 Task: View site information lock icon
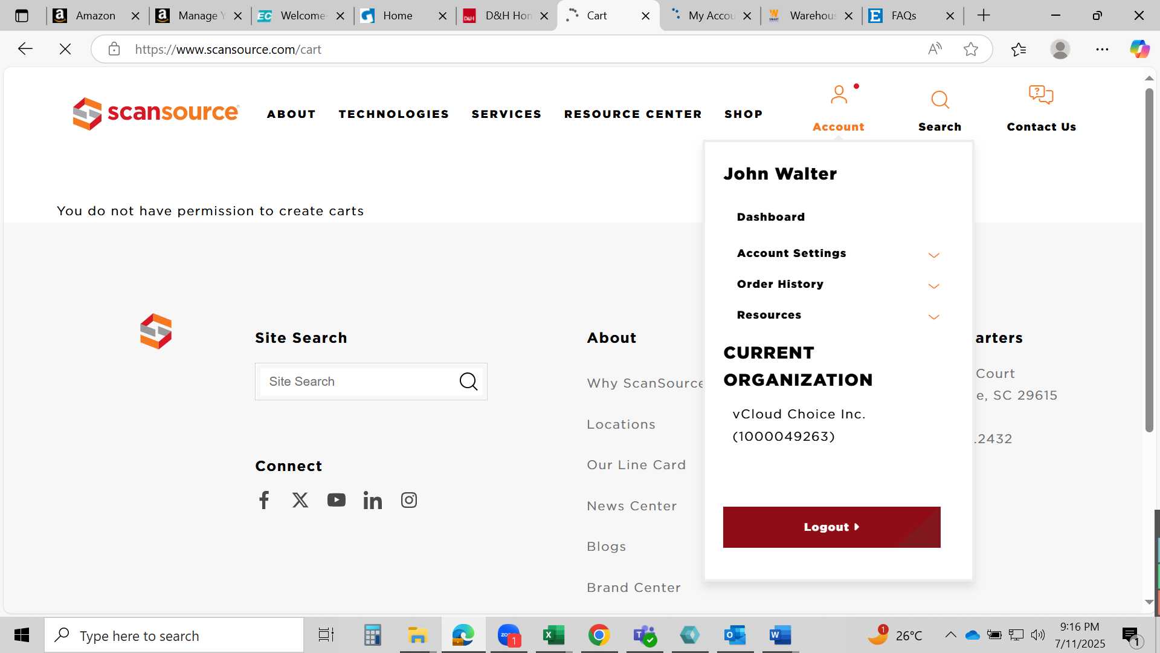click(114, 49)
